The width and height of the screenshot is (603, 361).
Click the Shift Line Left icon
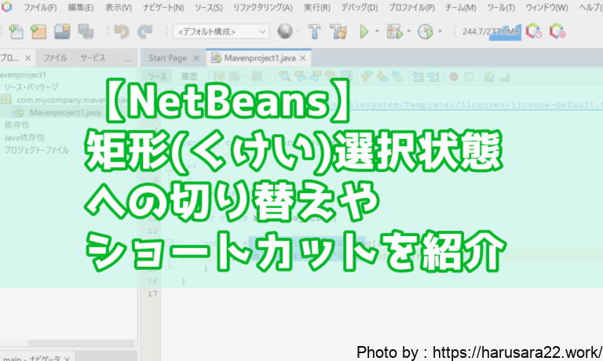point(418,76)
